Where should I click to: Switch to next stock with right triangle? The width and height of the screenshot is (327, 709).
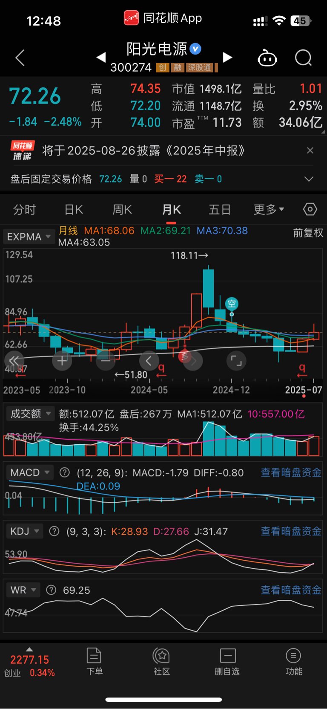[228, 57]
